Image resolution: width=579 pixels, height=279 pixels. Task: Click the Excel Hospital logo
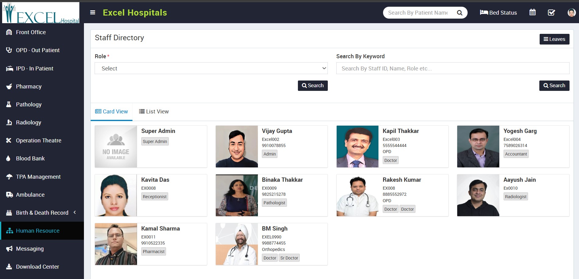coord(41,13)
